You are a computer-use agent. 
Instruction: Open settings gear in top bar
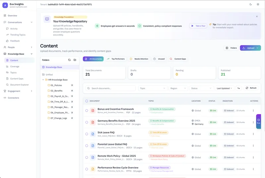(258, 4)
